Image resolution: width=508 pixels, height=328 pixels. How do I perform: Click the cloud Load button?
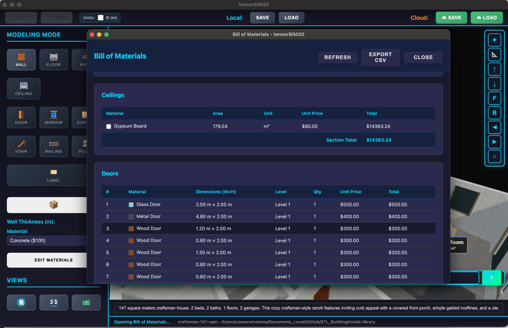[x=487, y=17]
